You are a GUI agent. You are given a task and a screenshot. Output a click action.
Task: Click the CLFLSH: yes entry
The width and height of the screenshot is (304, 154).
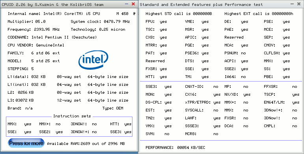(x=277, y=53)
